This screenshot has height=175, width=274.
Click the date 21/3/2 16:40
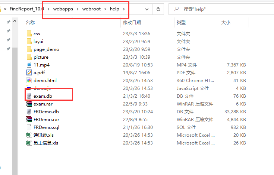136,96
